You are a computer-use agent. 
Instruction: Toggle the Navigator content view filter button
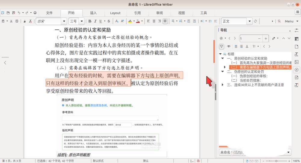tap(222, 46)
